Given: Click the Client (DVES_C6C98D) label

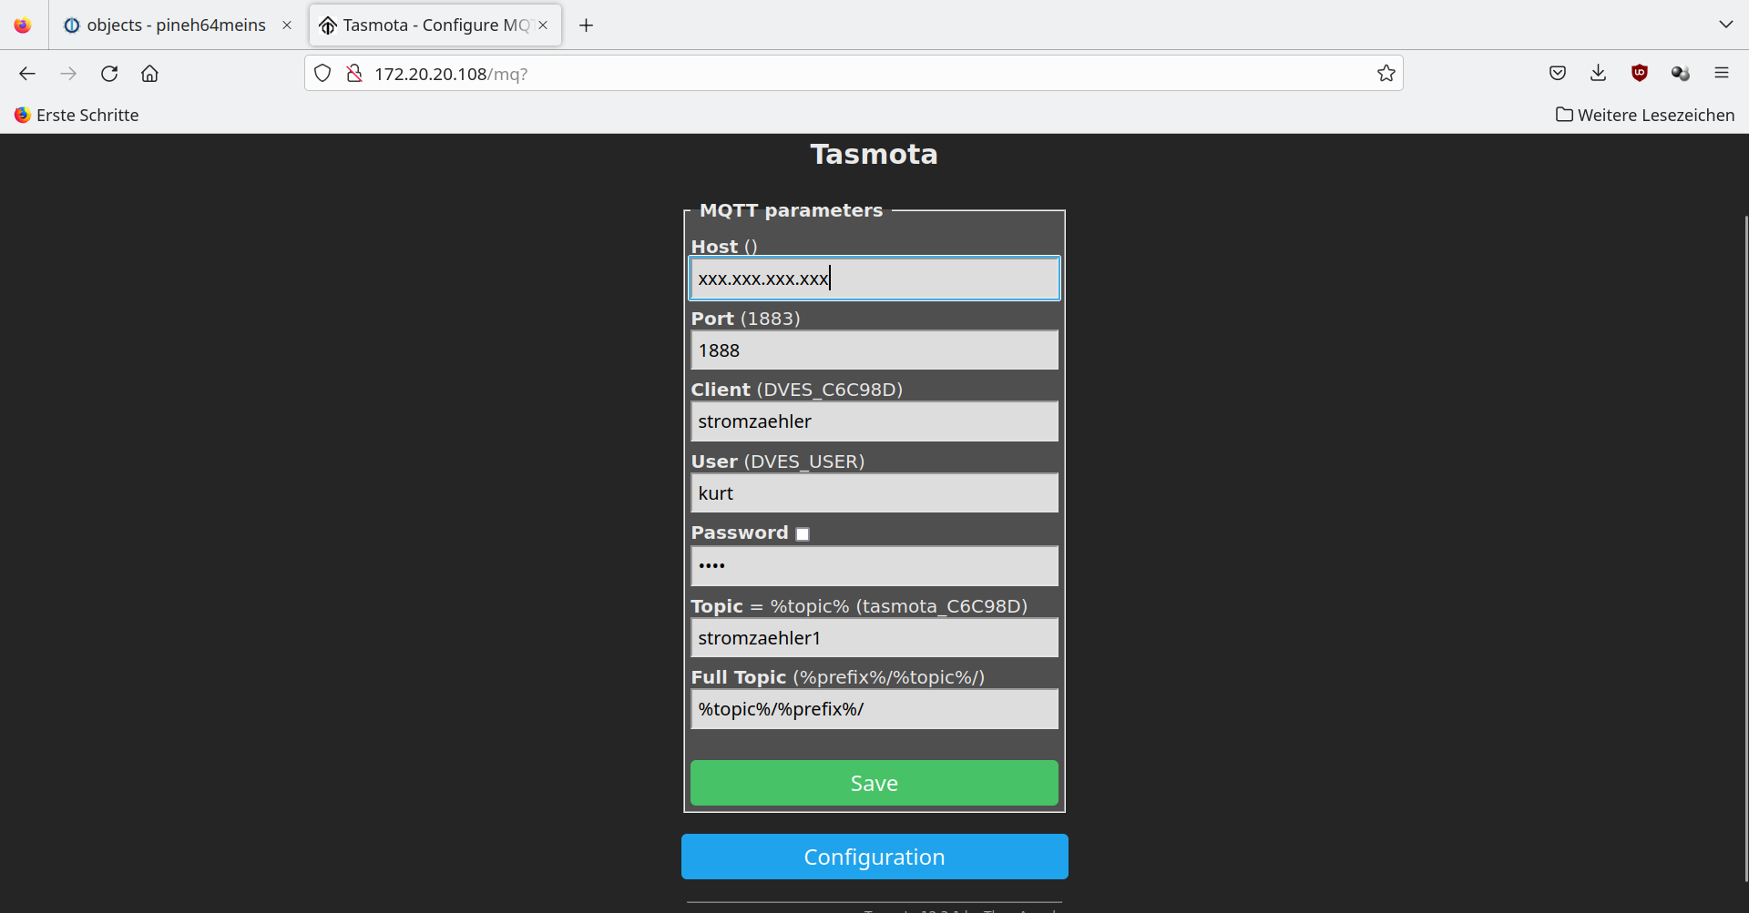Looking at the screenshot, I should coord(796,390).
